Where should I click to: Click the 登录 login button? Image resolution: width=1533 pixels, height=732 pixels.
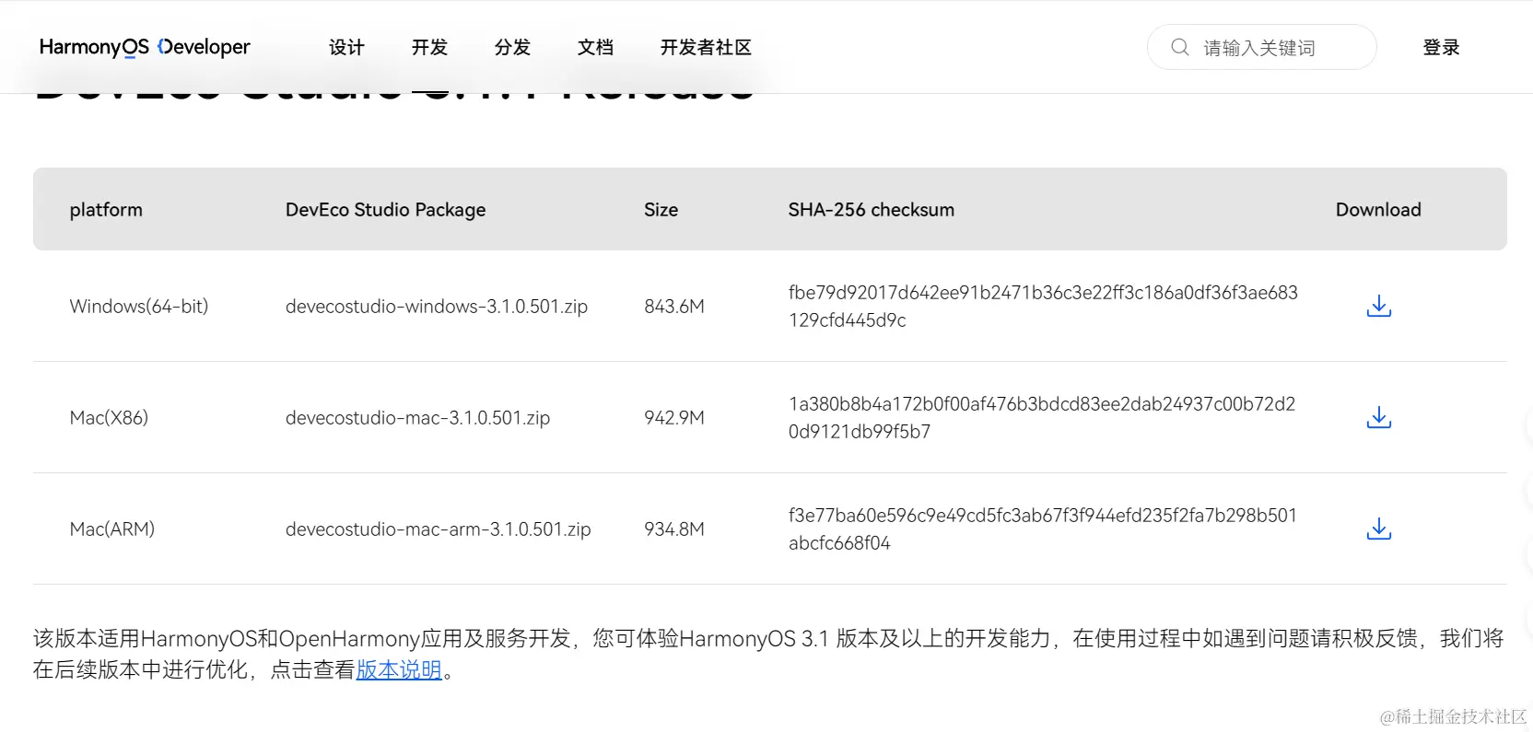point(1441,47)
